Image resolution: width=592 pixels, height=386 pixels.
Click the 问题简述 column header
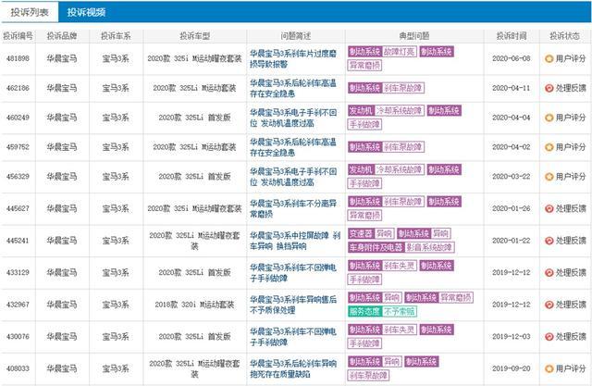click(296, 36)
